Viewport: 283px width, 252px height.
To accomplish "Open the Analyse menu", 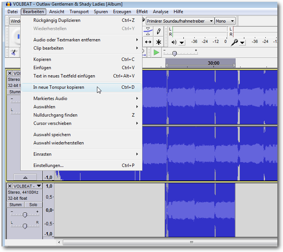I will tap(160, 12).
